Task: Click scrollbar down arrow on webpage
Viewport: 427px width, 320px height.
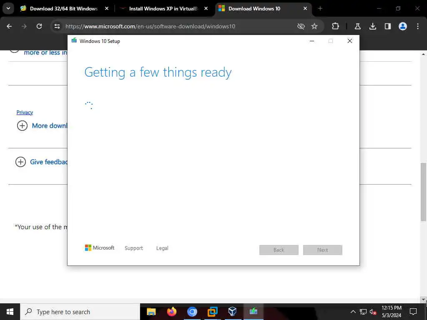Action: [x=423, y=300]
